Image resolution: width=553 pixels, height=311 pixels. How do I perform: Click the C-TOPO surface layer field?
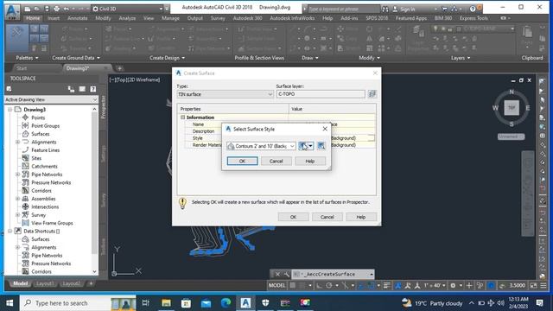[321, 94]
